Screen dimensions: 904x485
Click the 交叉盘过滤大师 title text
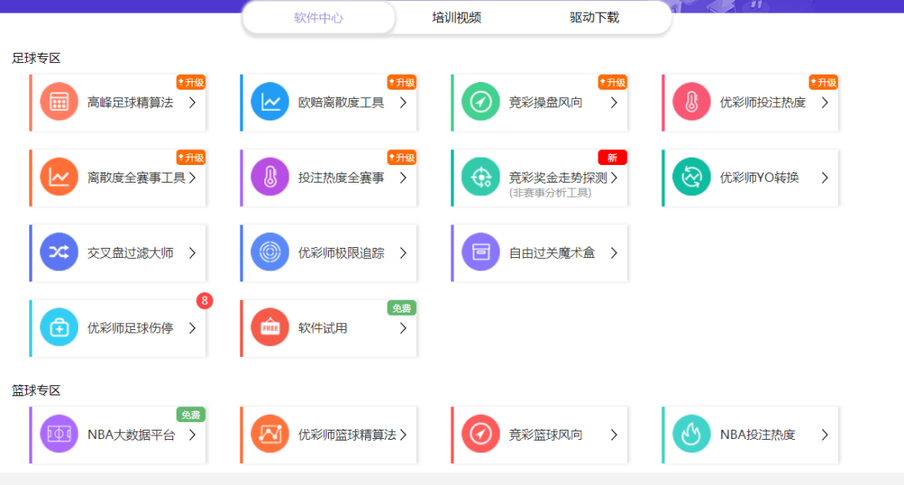coord(131,253)
